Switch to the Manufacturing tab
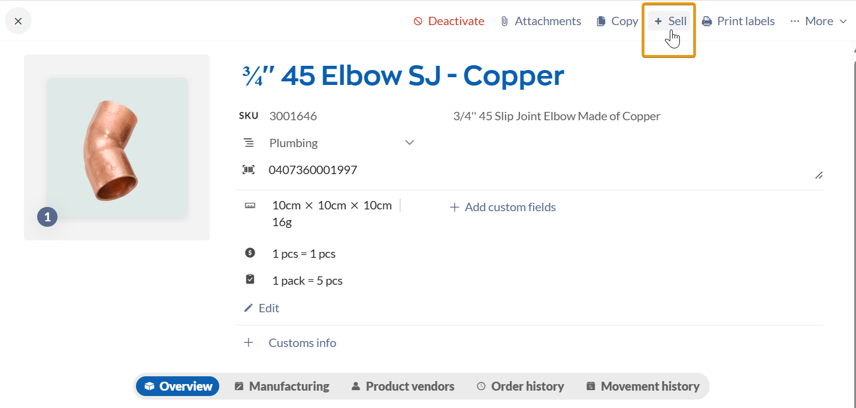Screen dimensions: 856x408 click(x=282, y=386)
